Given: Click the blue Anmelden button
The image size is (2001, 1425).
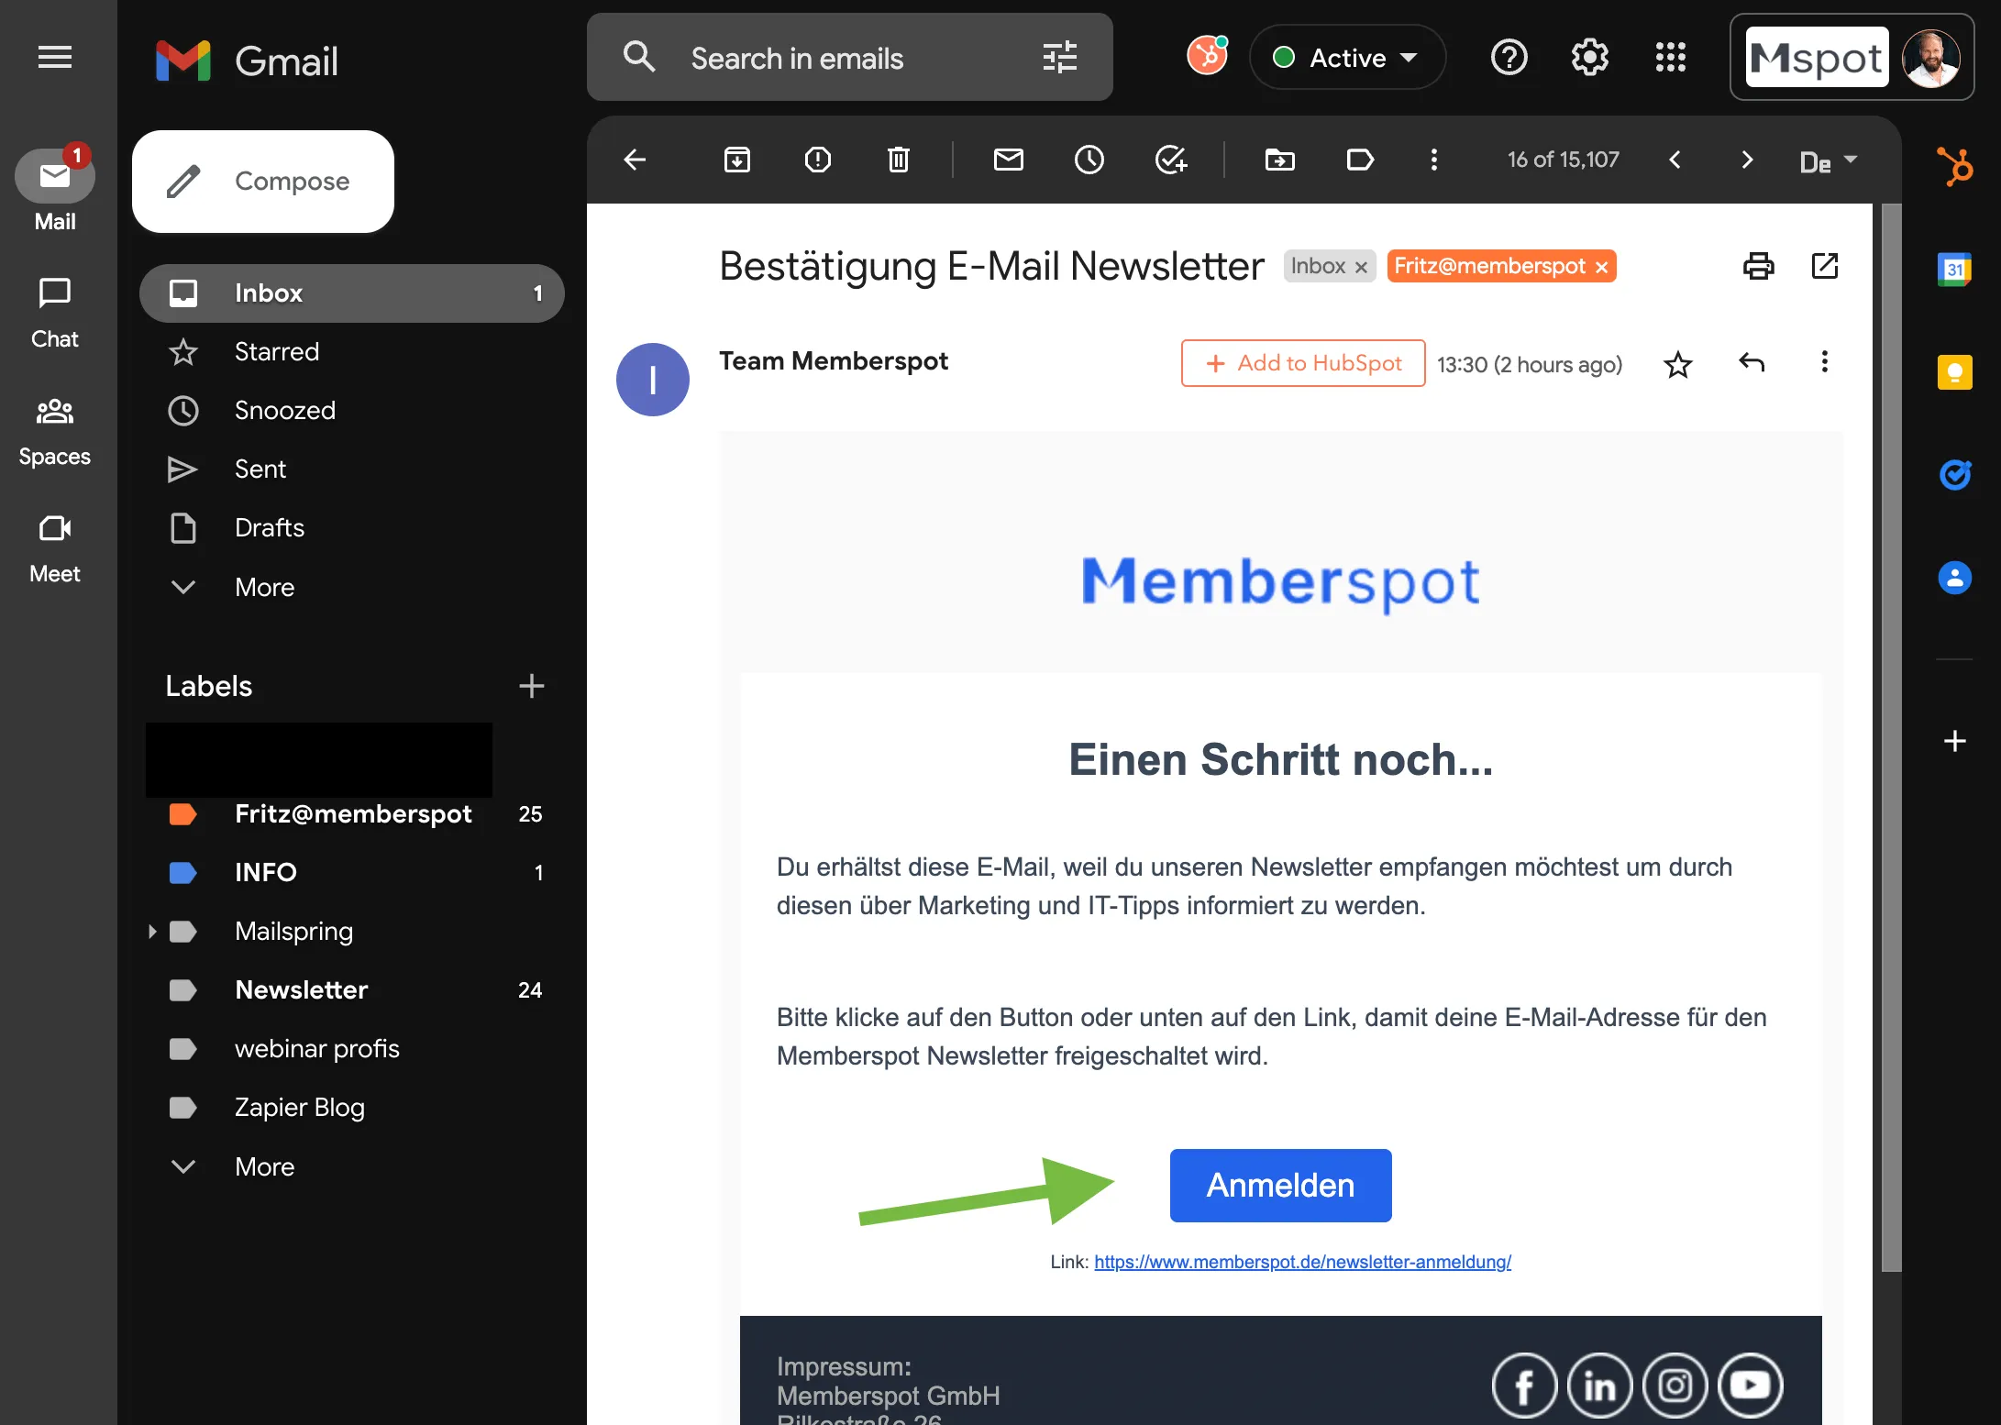Looking at the screenshot, I should point(1280,1185).
